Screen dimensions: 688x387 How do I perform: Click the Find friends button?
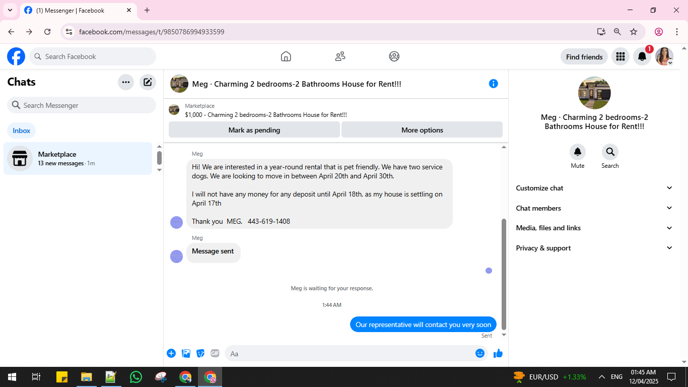[584, 56]
